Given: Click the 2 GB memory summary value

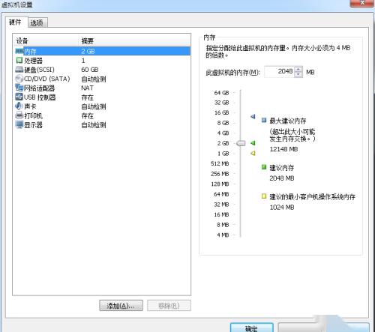Looking at the screenshot, I should coord(88,52).
